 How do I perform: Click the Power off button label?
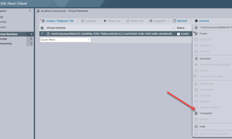click(x=137, y=21)
